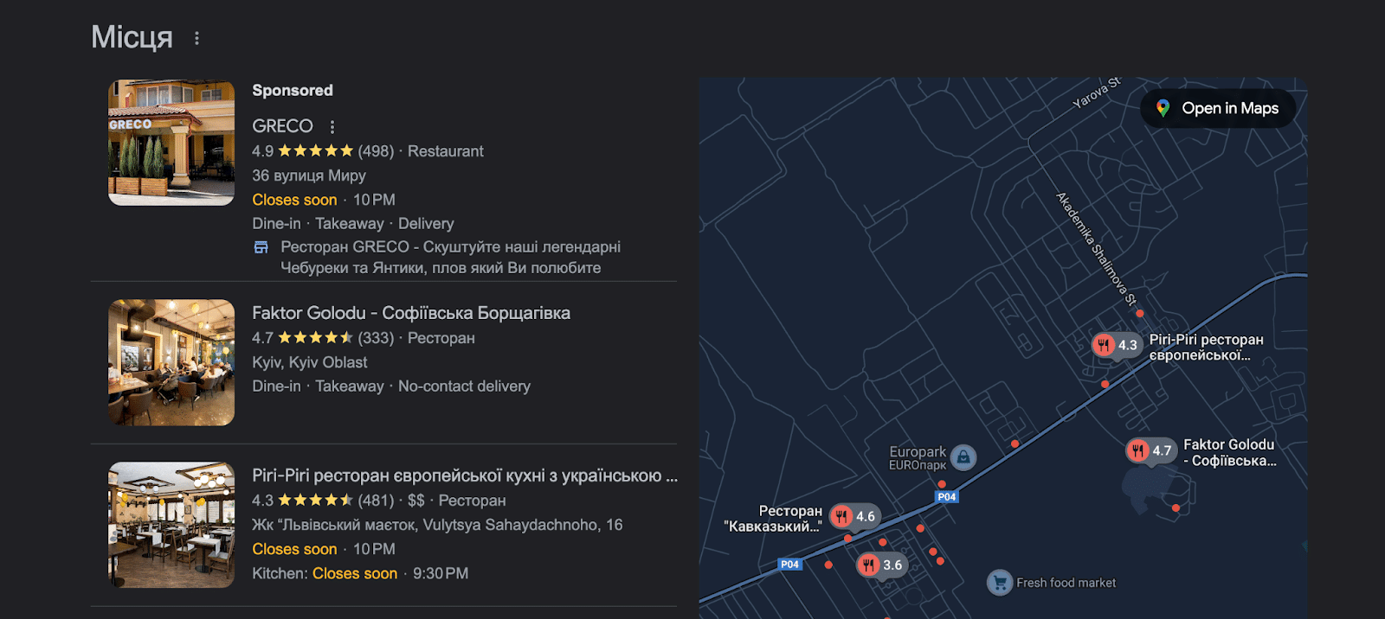Click Piri-Piri's 4.3 rating with 481 reviews
The width and height of the screenshot is (1385, 619).
323,501
